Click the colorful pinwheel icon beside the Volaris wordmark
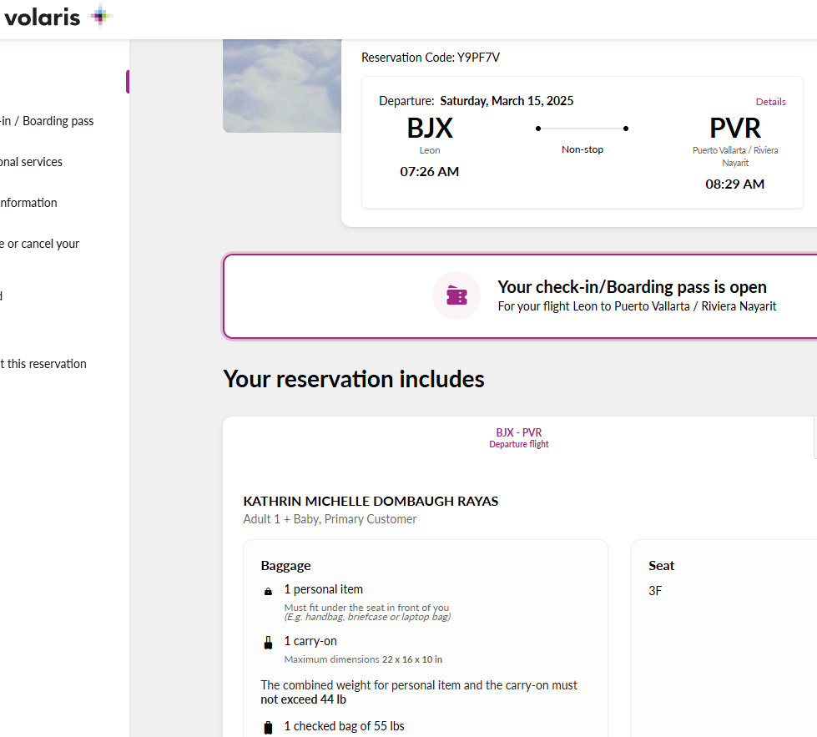 click(x=100, y=16)
